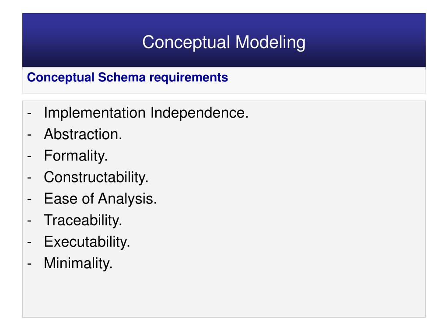Click the dash in front of "Minimality"
The width and height of the screenshot is (448, 336).
[x=29, y=264]
